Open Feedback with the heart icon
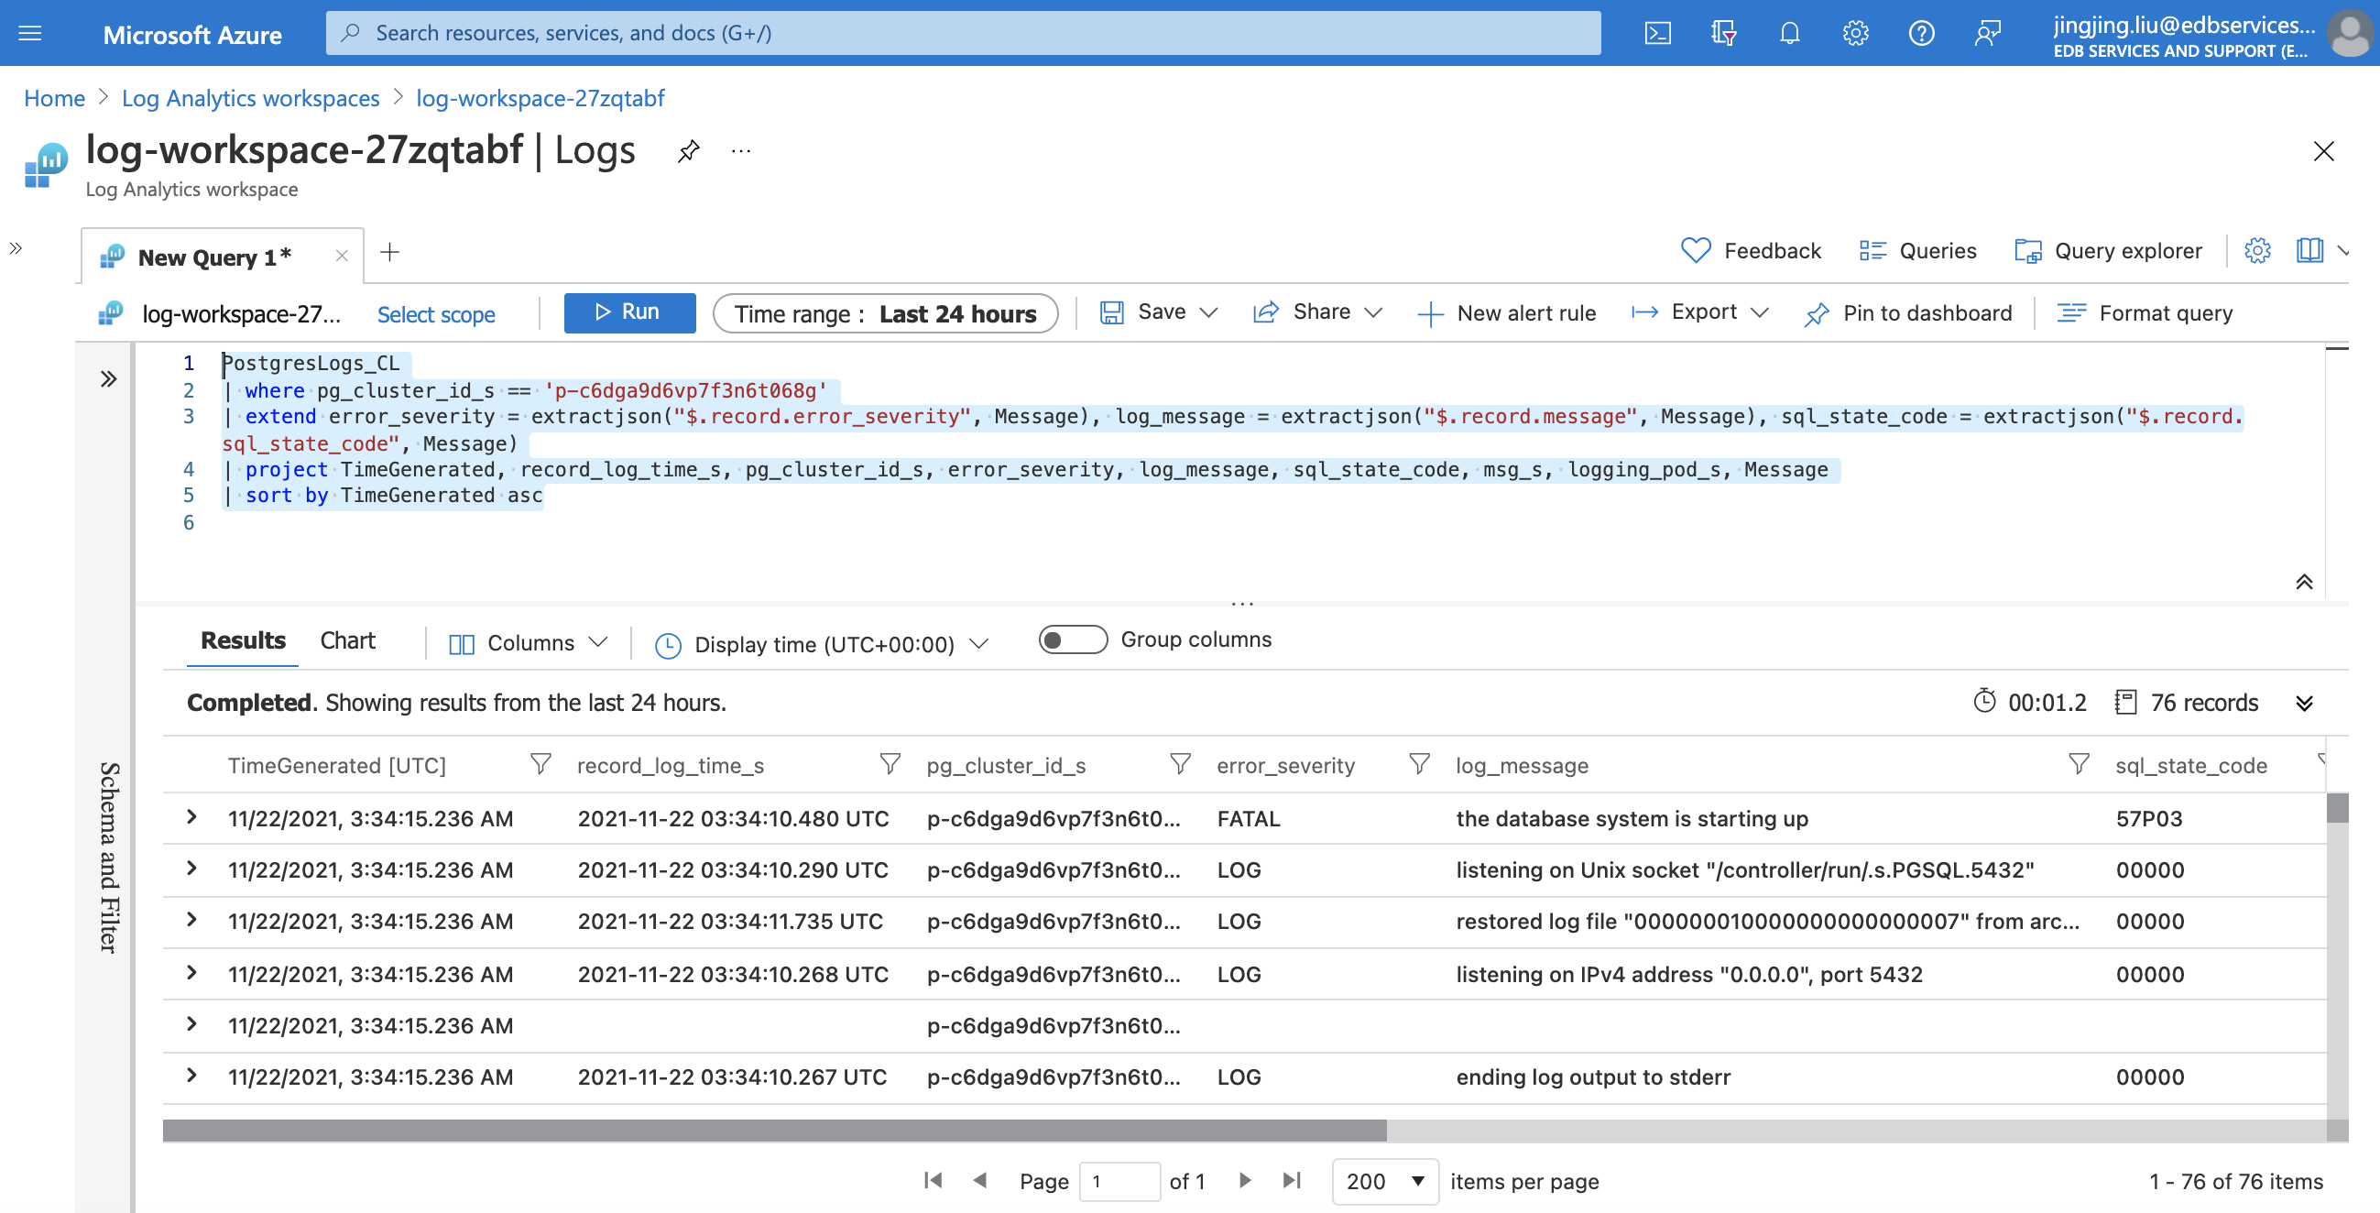 (1751, 250)
